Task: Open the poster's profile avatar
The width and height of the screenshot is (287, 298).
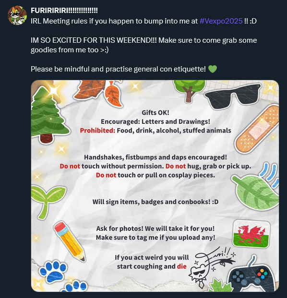Action: 17,15
